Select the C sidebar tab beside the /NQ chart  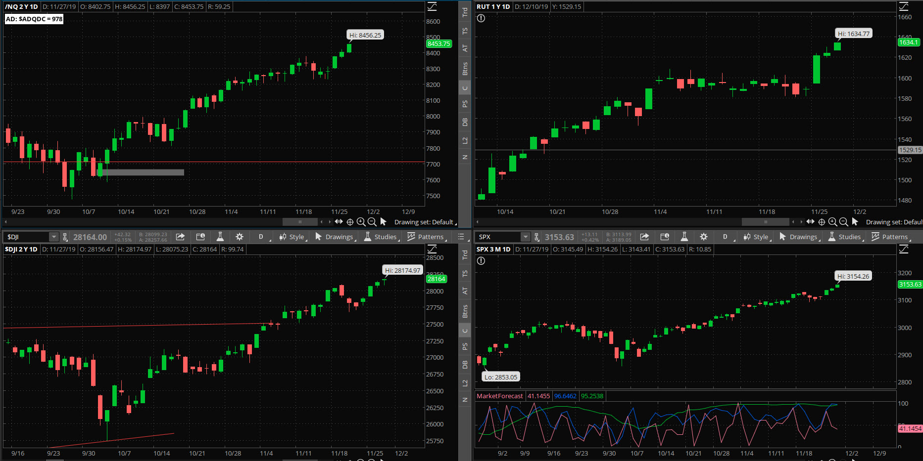pos(465,88)
